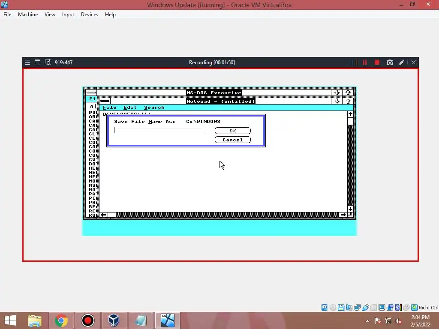Image resolution: width=439 pixels, height=329 pixels.
Task: Click the Notepad vertical scroll thumb
Action: (350, 121)
